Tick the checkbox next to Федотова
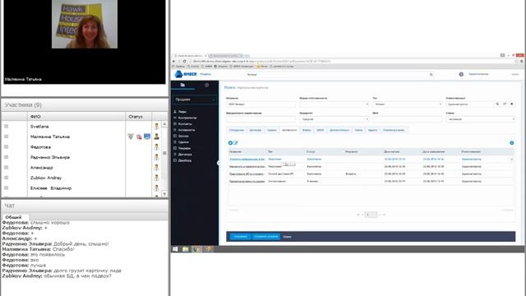 (6, 146)
